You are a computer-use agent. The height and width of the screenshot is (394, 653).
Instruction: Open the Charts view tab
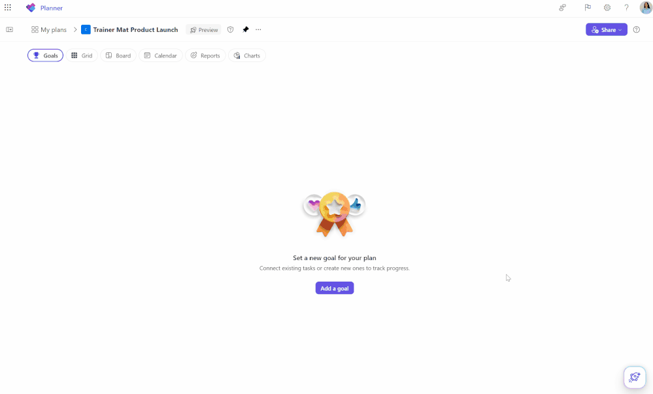click(247, 56)
